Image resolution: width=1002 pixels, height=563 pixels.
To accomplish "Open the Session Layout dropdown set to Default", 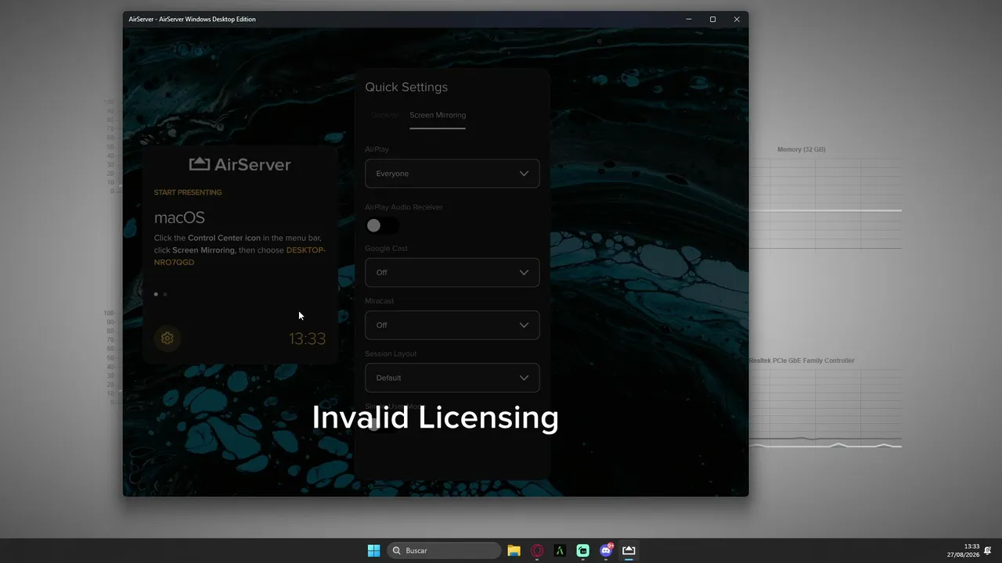I will 452,378.
